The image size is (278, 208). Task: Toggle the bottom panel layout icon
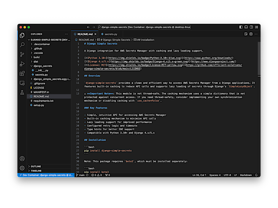[246, 27]
